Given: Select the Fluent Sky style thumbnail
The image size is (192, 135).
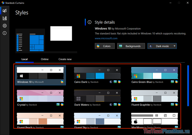Looking at the screenshot, I should coord(97,119).
